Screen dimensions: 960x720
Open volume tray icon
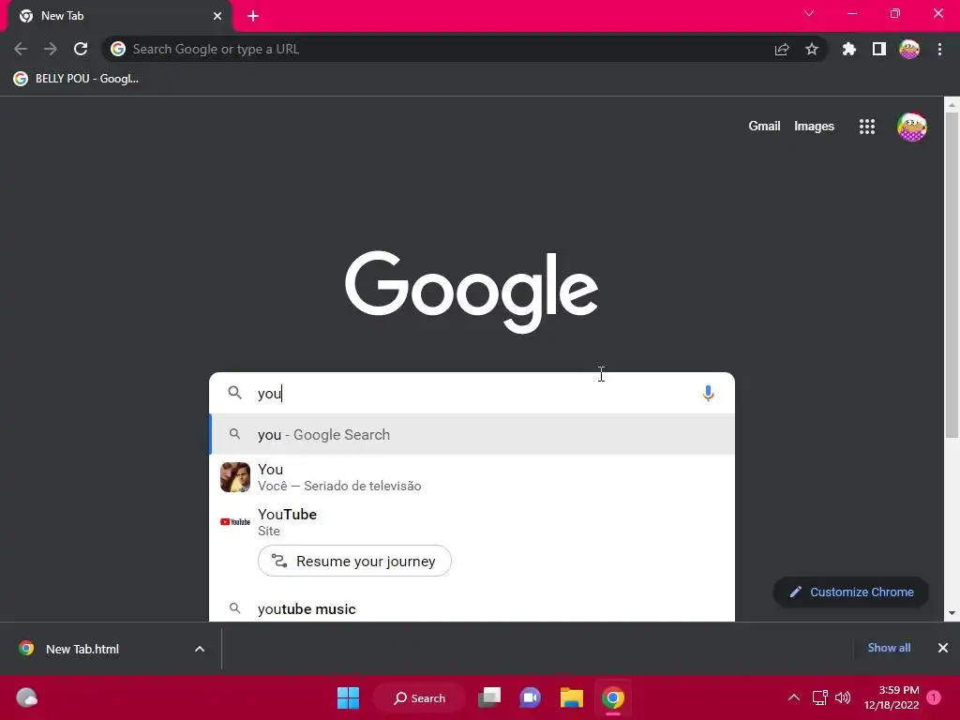point(843,697)
